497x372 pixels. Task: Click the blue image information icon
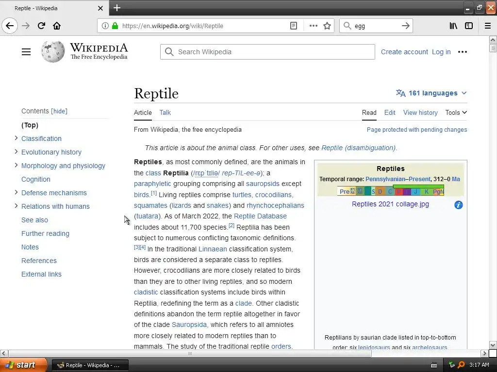[458, 205]
